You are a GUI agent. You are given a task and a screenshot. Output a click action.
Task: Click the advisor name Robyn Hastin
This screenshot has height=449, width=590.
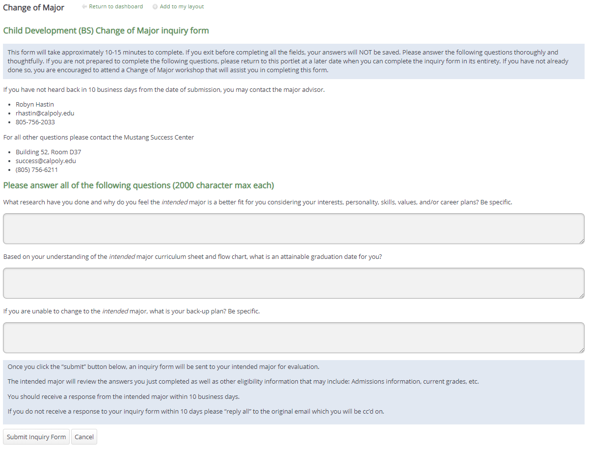point(34,105)
